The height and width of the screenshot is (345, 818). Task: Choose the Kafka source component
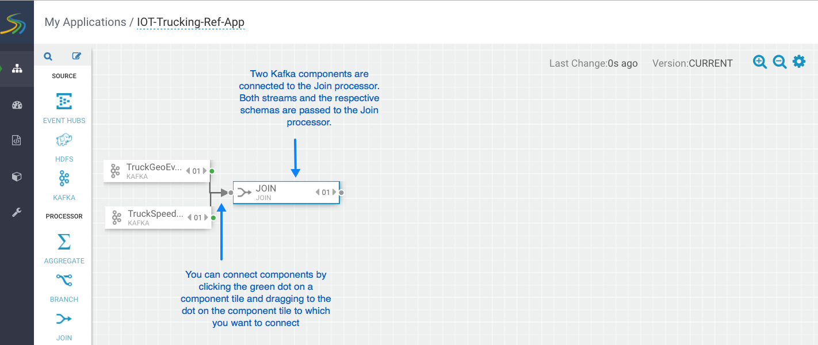[x=64, y=179]
